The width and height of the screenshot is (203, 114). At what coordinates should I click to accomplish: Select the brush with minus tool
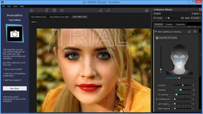tap(108, 10)
